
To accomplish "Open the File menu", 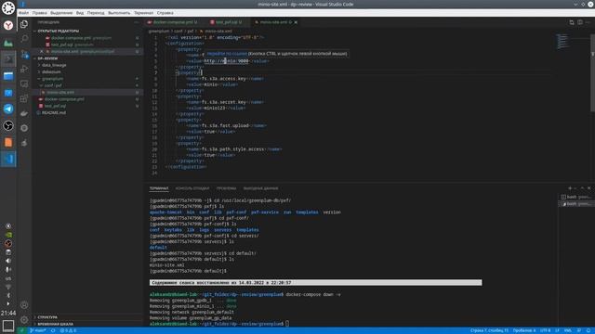I will coord(23,13).
